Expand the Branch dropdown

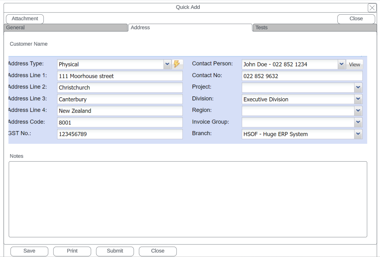(358, 134)
